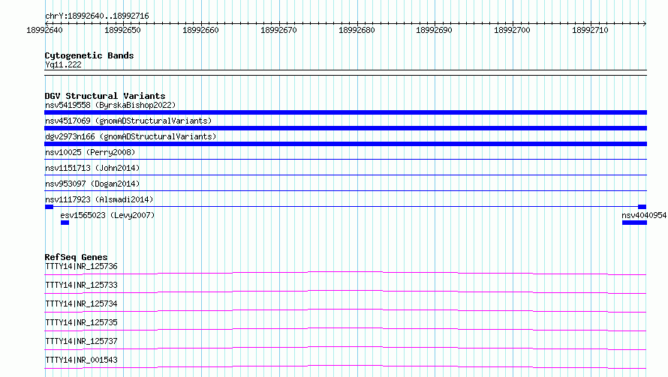
Task: Select the Cytogenetic Bands track title
Action: (x=89, y=55)
